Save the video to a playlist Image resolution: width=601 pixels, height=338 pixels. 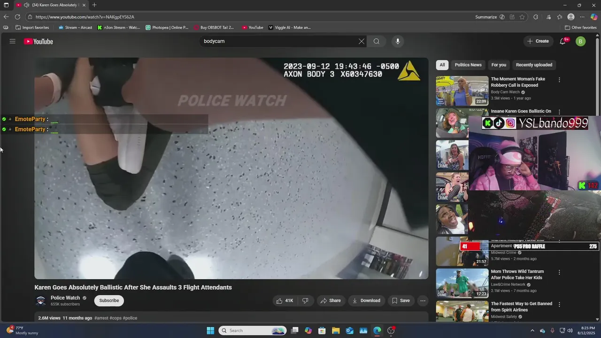401,300
